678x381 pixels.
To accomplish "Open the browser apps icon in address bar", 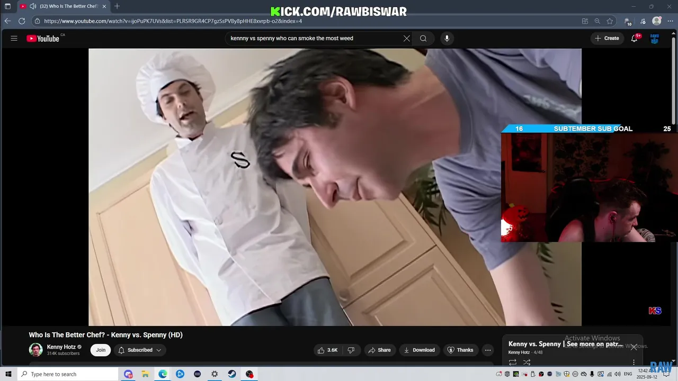I will coord(585,21).
